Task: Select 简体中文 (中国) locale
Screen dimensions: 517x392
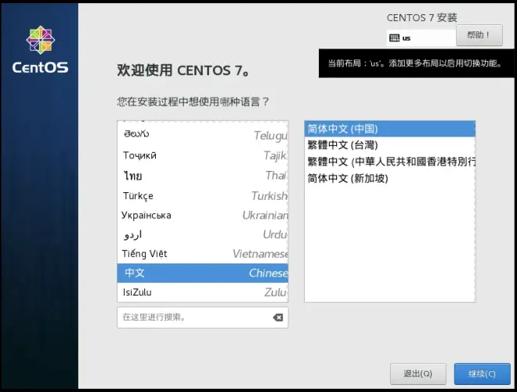Action: (390, 129)
